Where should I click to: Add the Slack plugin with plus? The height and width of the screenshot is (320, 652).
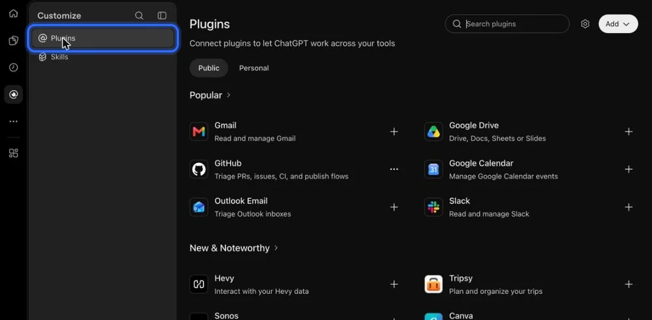(x=629, y=207)
